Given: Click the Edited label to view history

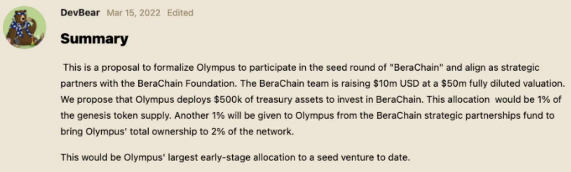Looking at the screenshot, I should pos(180,13).
